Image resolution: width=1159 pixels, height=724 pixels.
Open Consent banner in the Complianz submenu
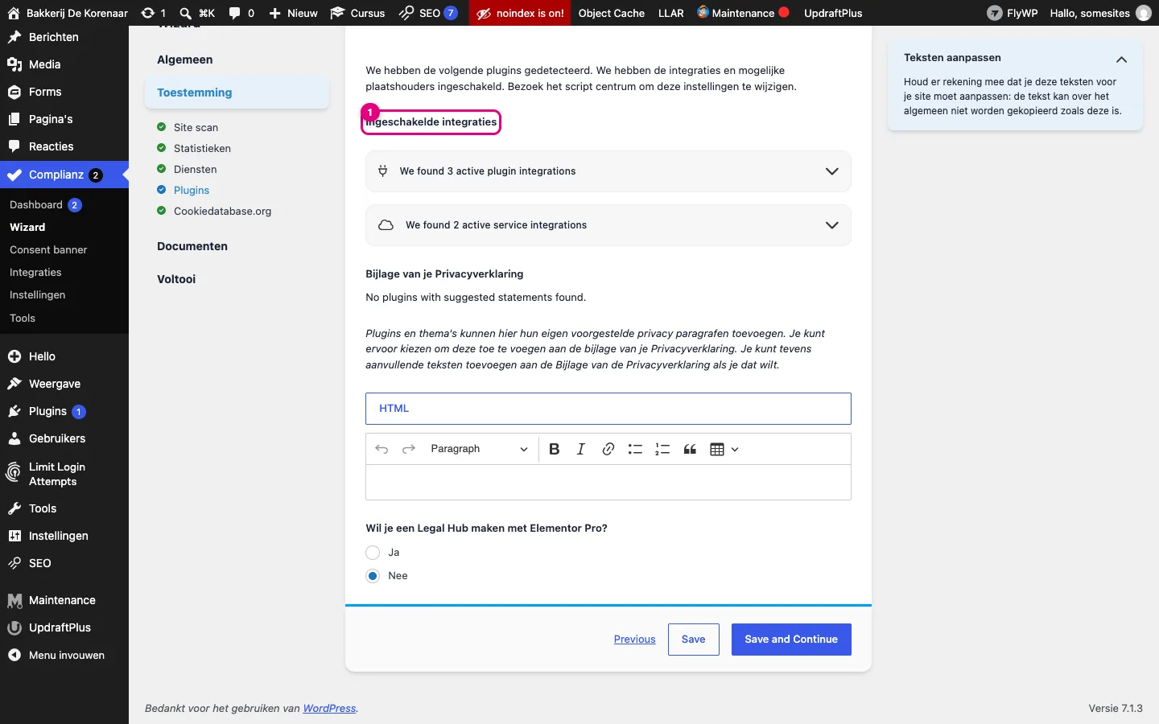(48, 250)
